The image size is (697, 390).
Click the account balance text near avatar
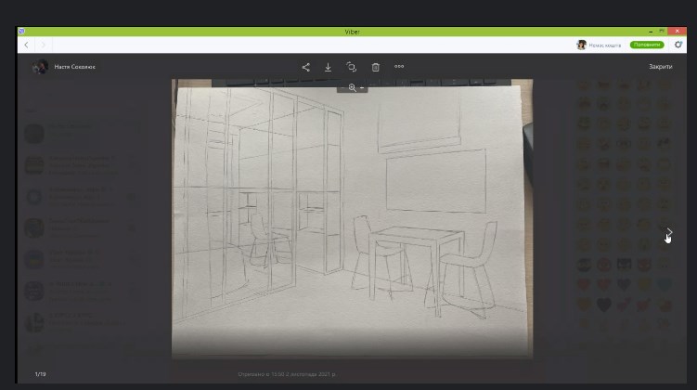tap(605, 45)
